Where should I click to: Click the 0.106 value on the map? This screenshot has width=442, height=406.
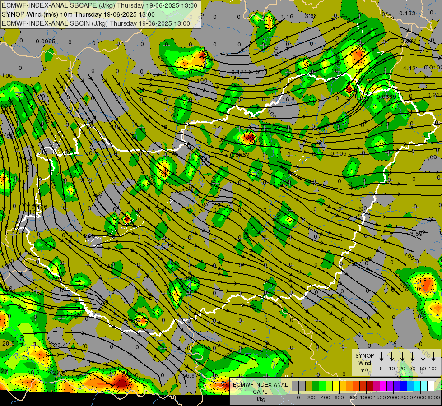pyautogui.click(x=338, y=153)
